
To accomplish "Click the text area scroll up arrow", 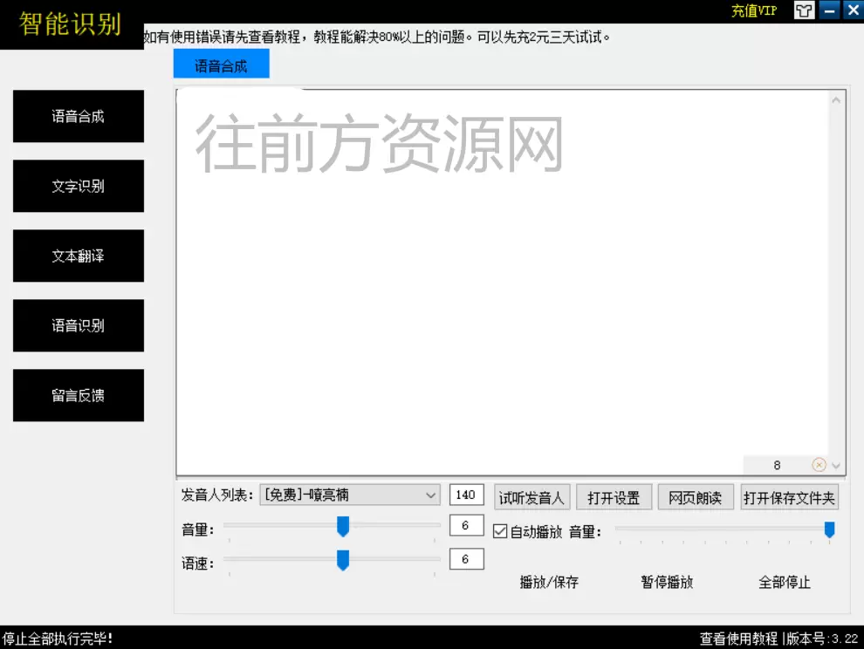I will point(836,100).
